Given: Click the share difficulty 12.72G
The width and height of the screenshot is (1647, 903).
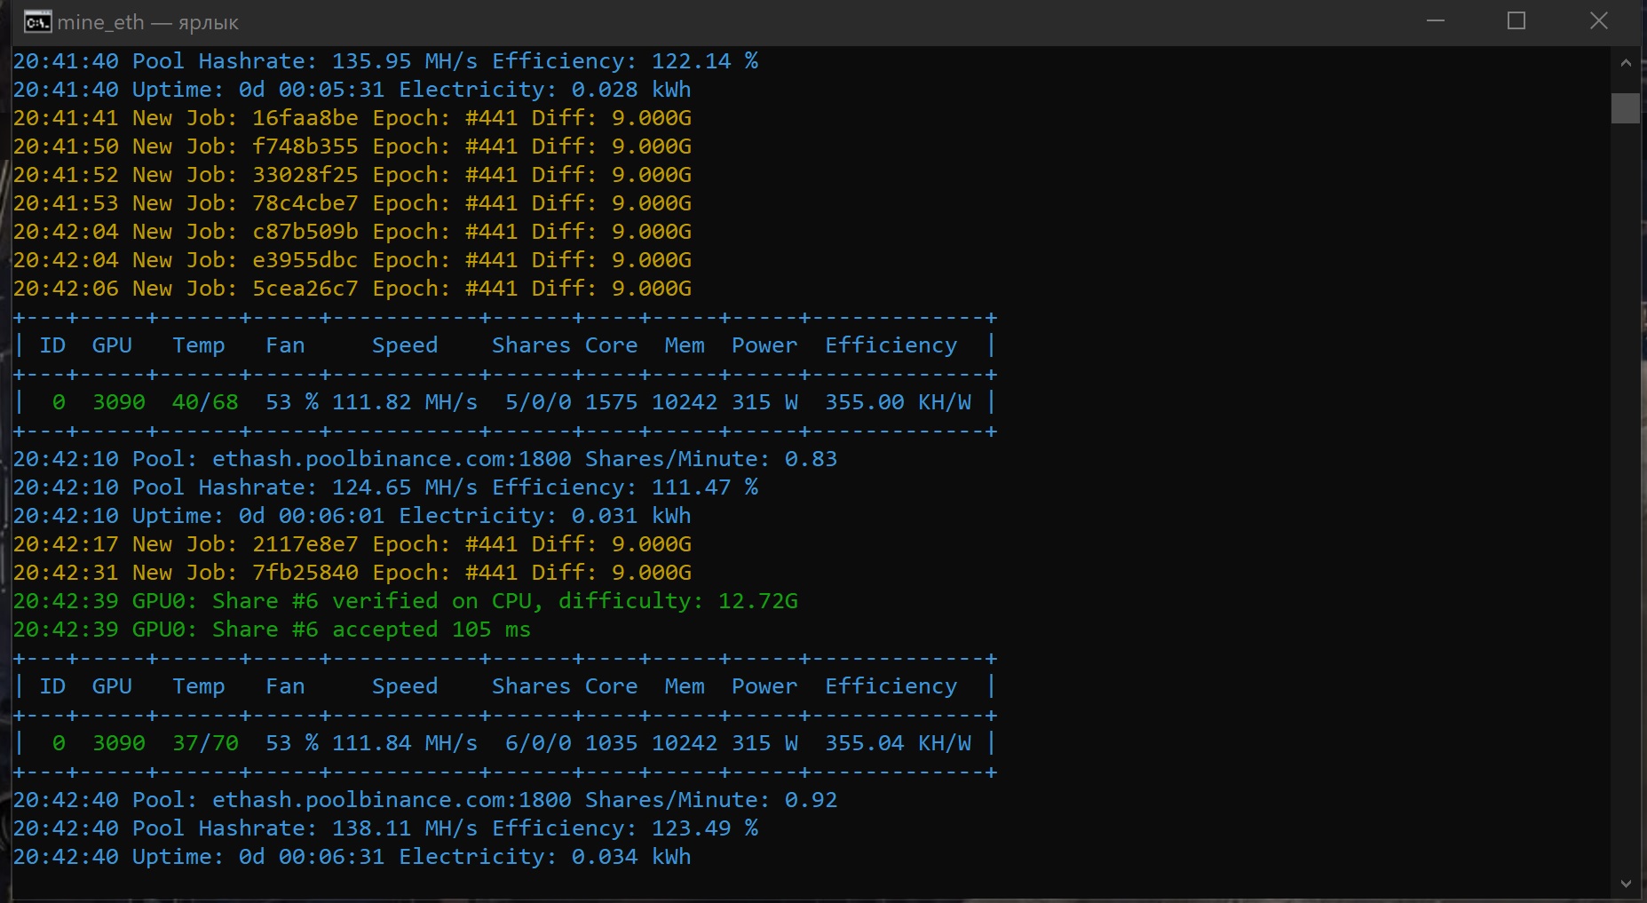Looking at the screenshot, I should (757, 601).
